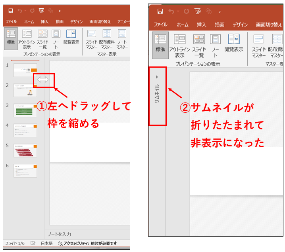Select slide 6 thumbnail
Viewport: 285px width, 252px height.
25,171
